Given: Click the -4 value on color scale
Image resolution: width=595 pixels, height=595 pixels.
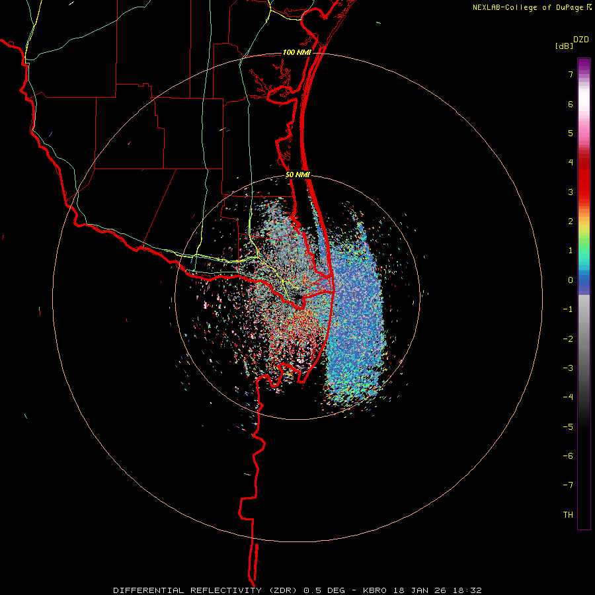Looking at the screenshot, I should pos(568,397).
